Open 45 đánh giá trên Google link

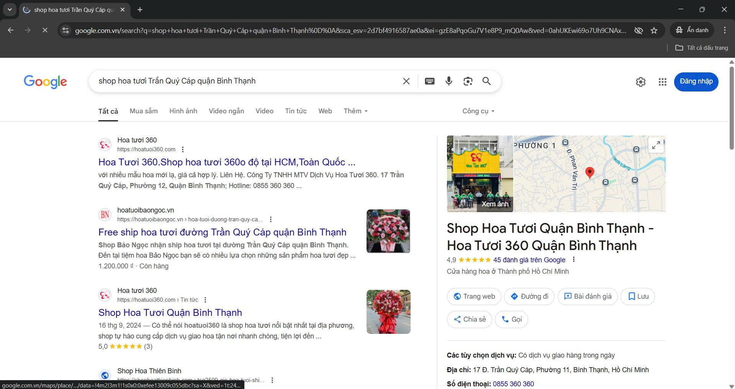(529, 260)
